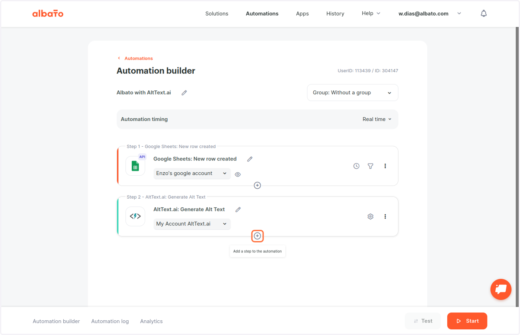Viewport: 520px width, 335px height.
Task: Click the albato logo
Action: pos(48,13)
